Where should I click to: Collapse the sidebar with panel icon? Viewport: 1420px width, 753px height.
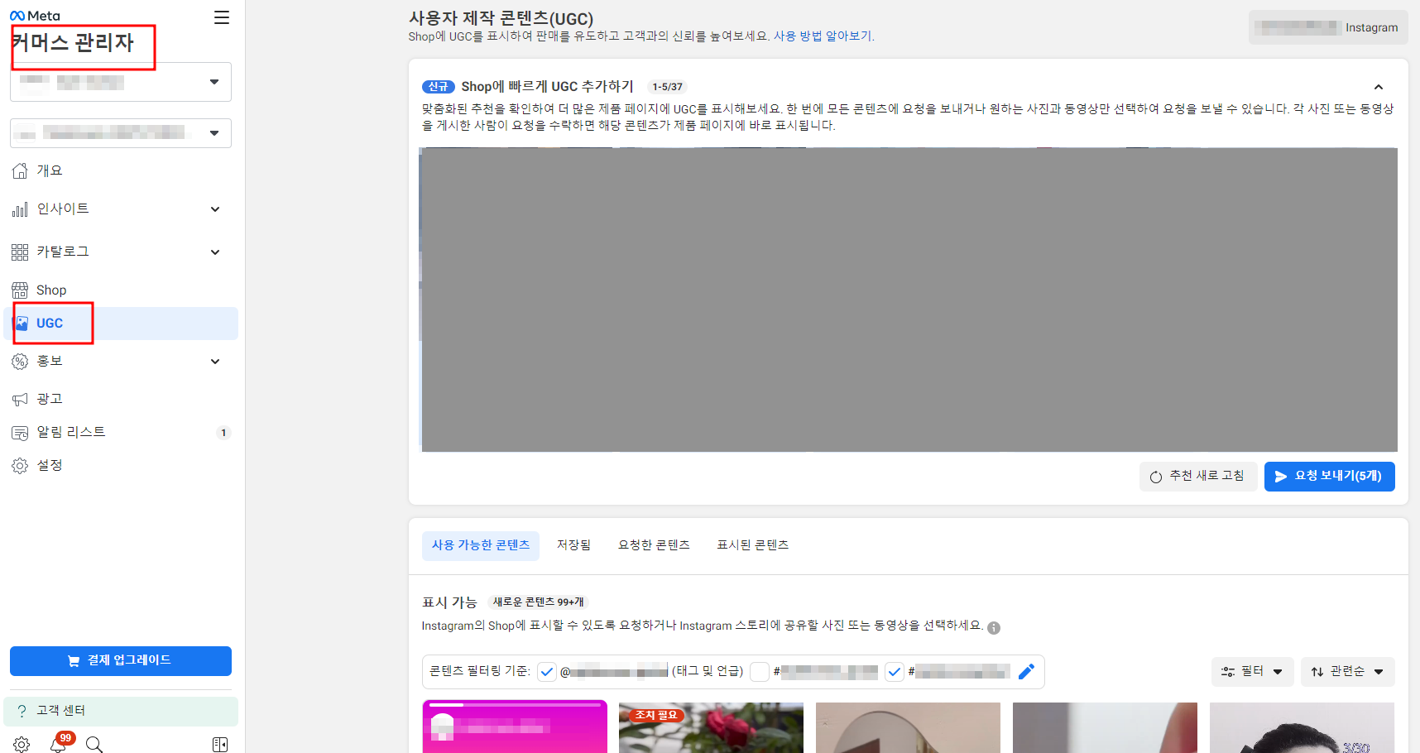(x=220, y=744)
